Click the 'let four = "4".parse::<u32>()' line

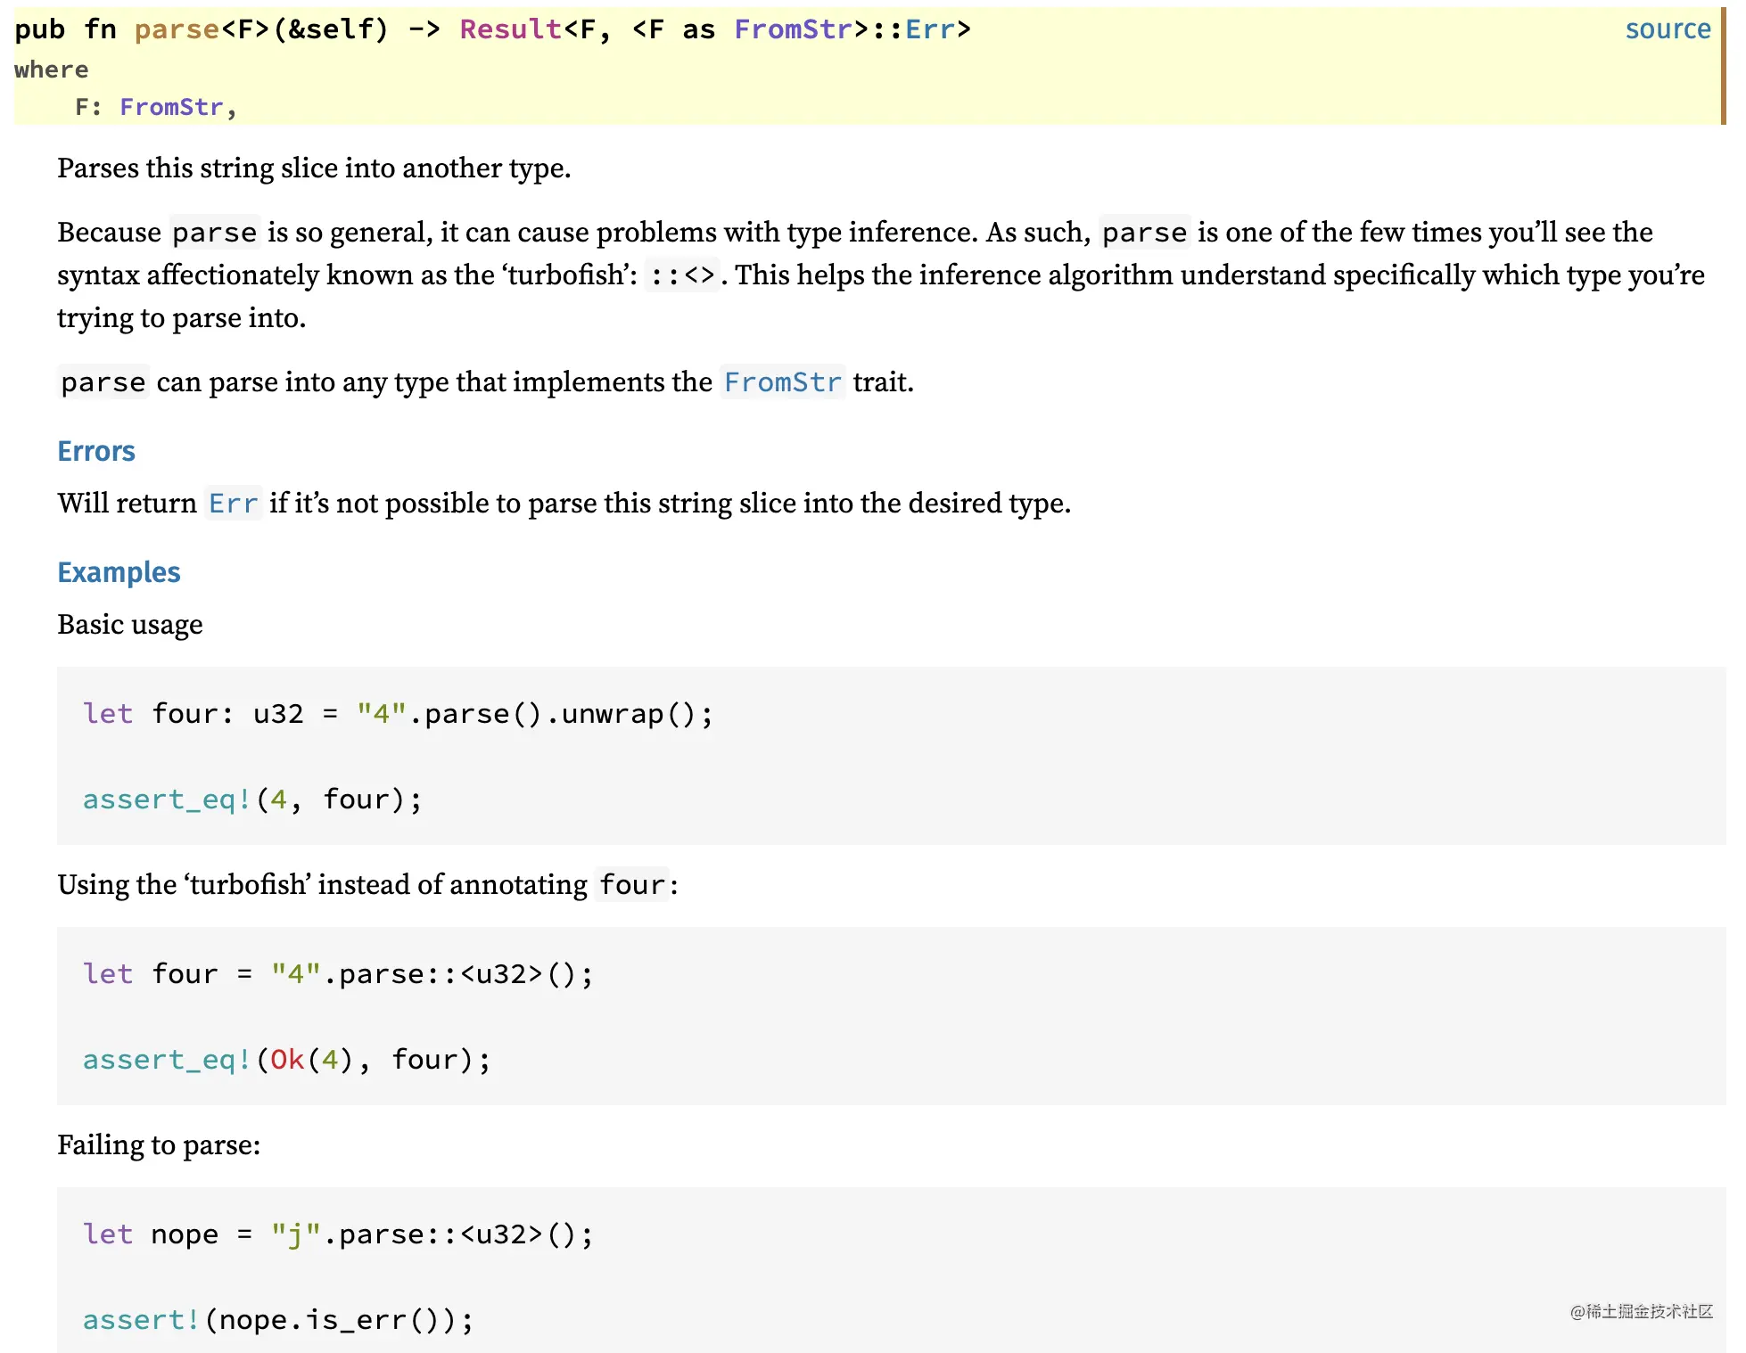coord(337,974)
